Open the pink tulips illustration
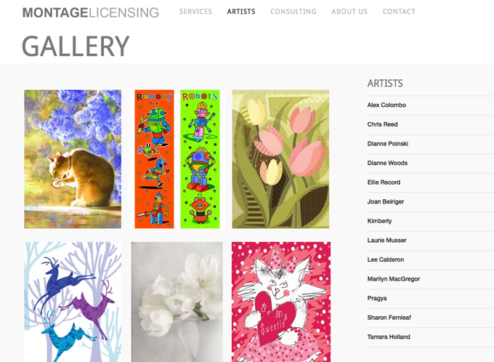The height and width of the screenshot is (362, 494). pyautogui.click(x=280, y=159)
